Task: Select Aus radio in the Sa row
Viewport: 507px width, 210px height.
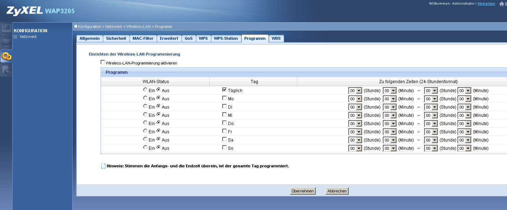Action: click(158, 139)
